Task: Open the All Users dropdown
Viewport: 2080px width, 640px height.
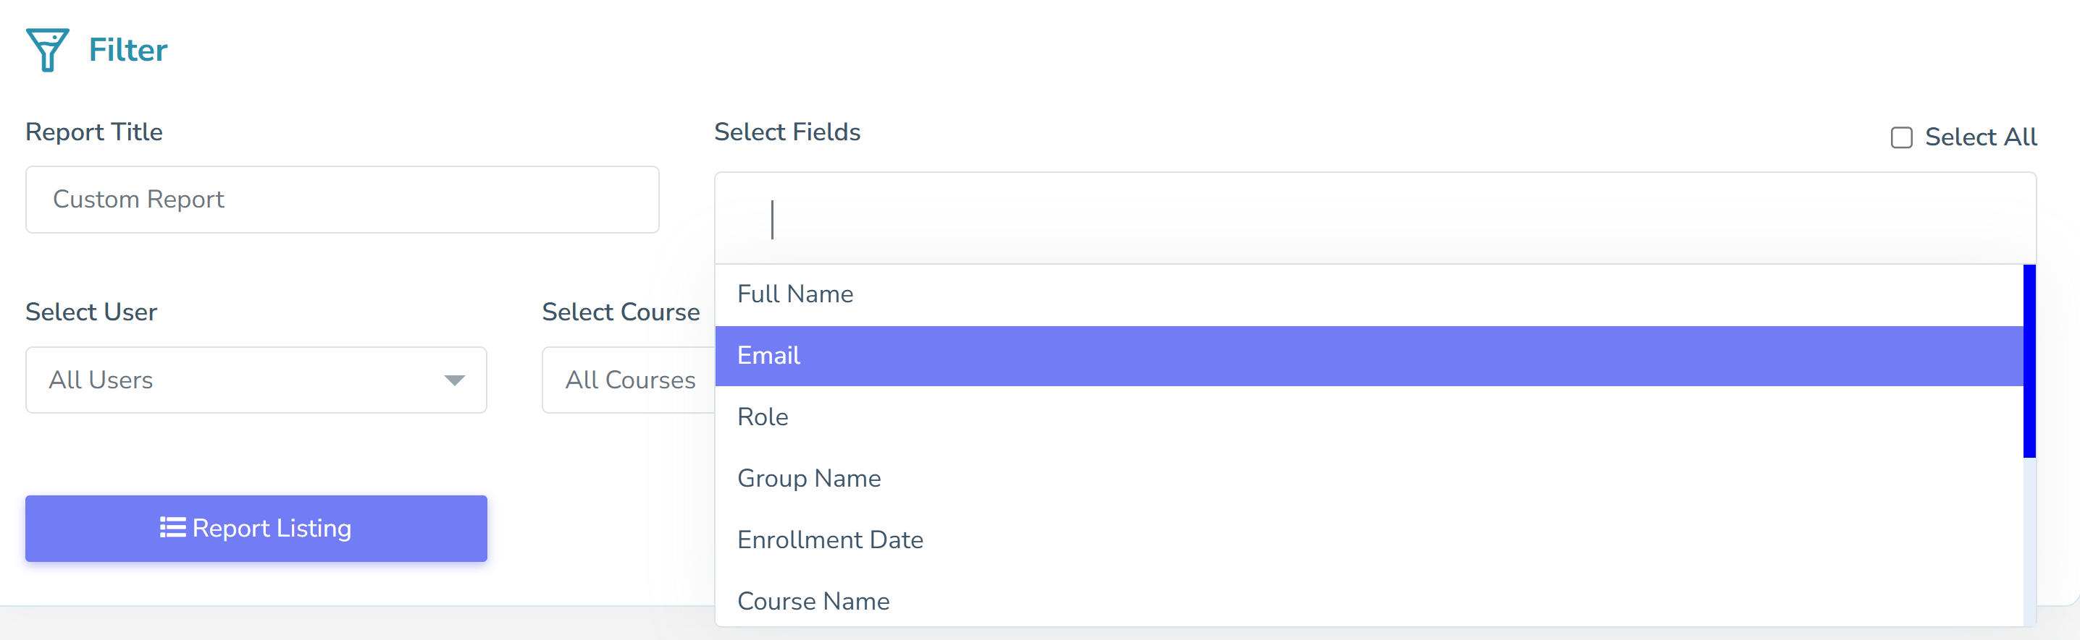Action: tap(256, 380)
